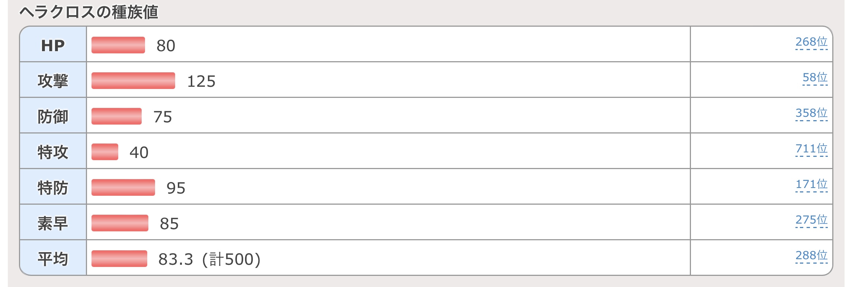The height and width of the screenshot is (287, 849).
Task: Click the short red 特攻 stat bar
Action: tap(105, 152)
